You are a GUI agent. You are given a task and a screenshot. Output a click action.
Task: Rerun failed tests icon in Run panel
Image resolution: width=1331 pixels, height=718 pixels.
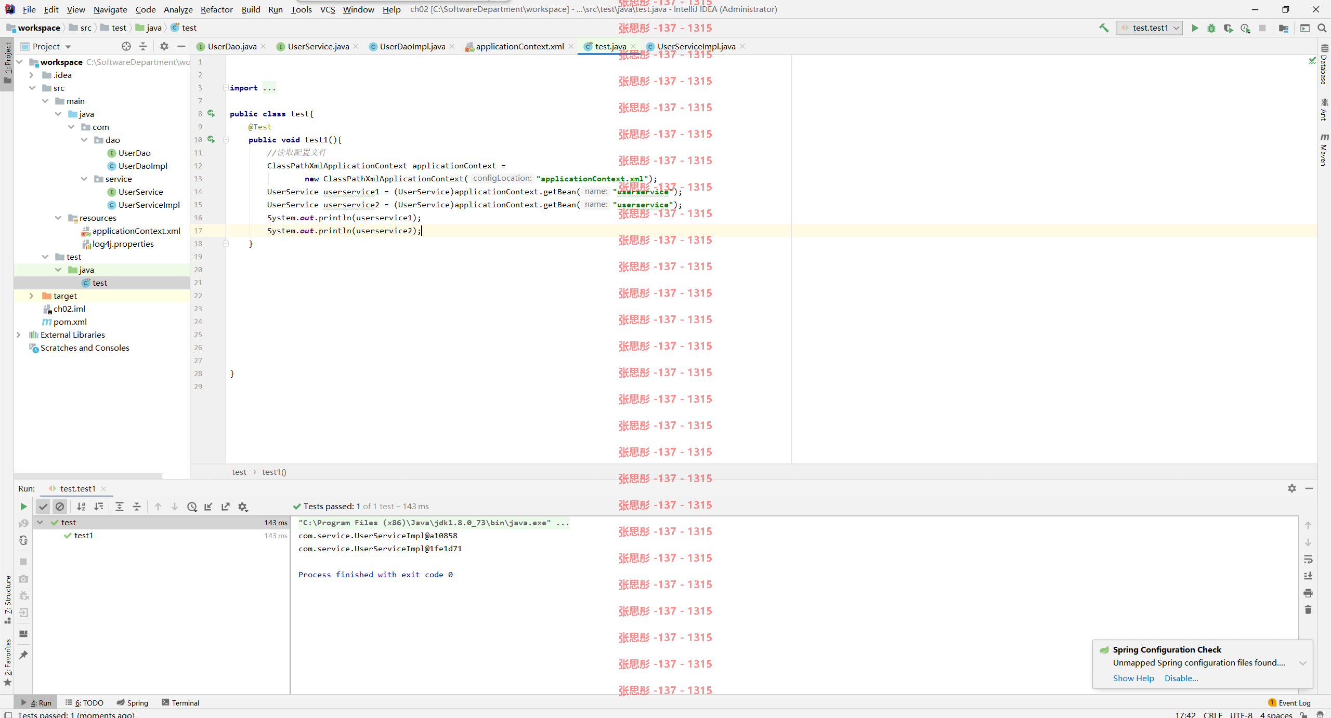pos(23,523)
